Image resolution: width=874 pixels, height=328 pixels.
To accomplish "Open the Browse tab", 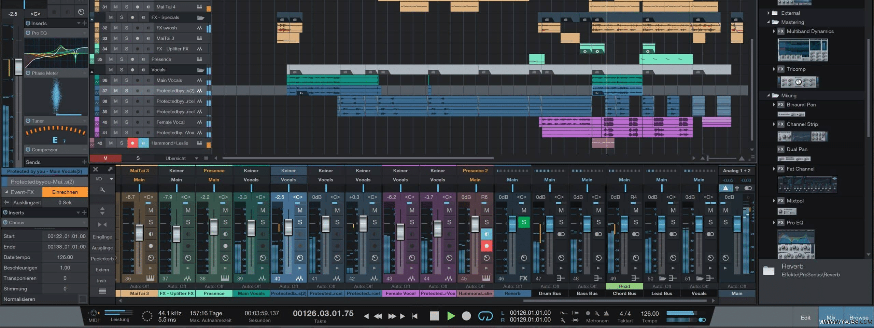I will click(859, 317).
